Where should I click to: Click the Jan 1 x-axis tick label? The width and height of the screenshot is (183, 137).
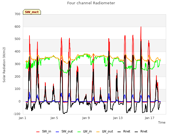[22, 118]
